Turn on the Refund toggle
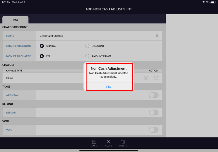Viewport: 218px width, 152px height. (x=154, y=112)
